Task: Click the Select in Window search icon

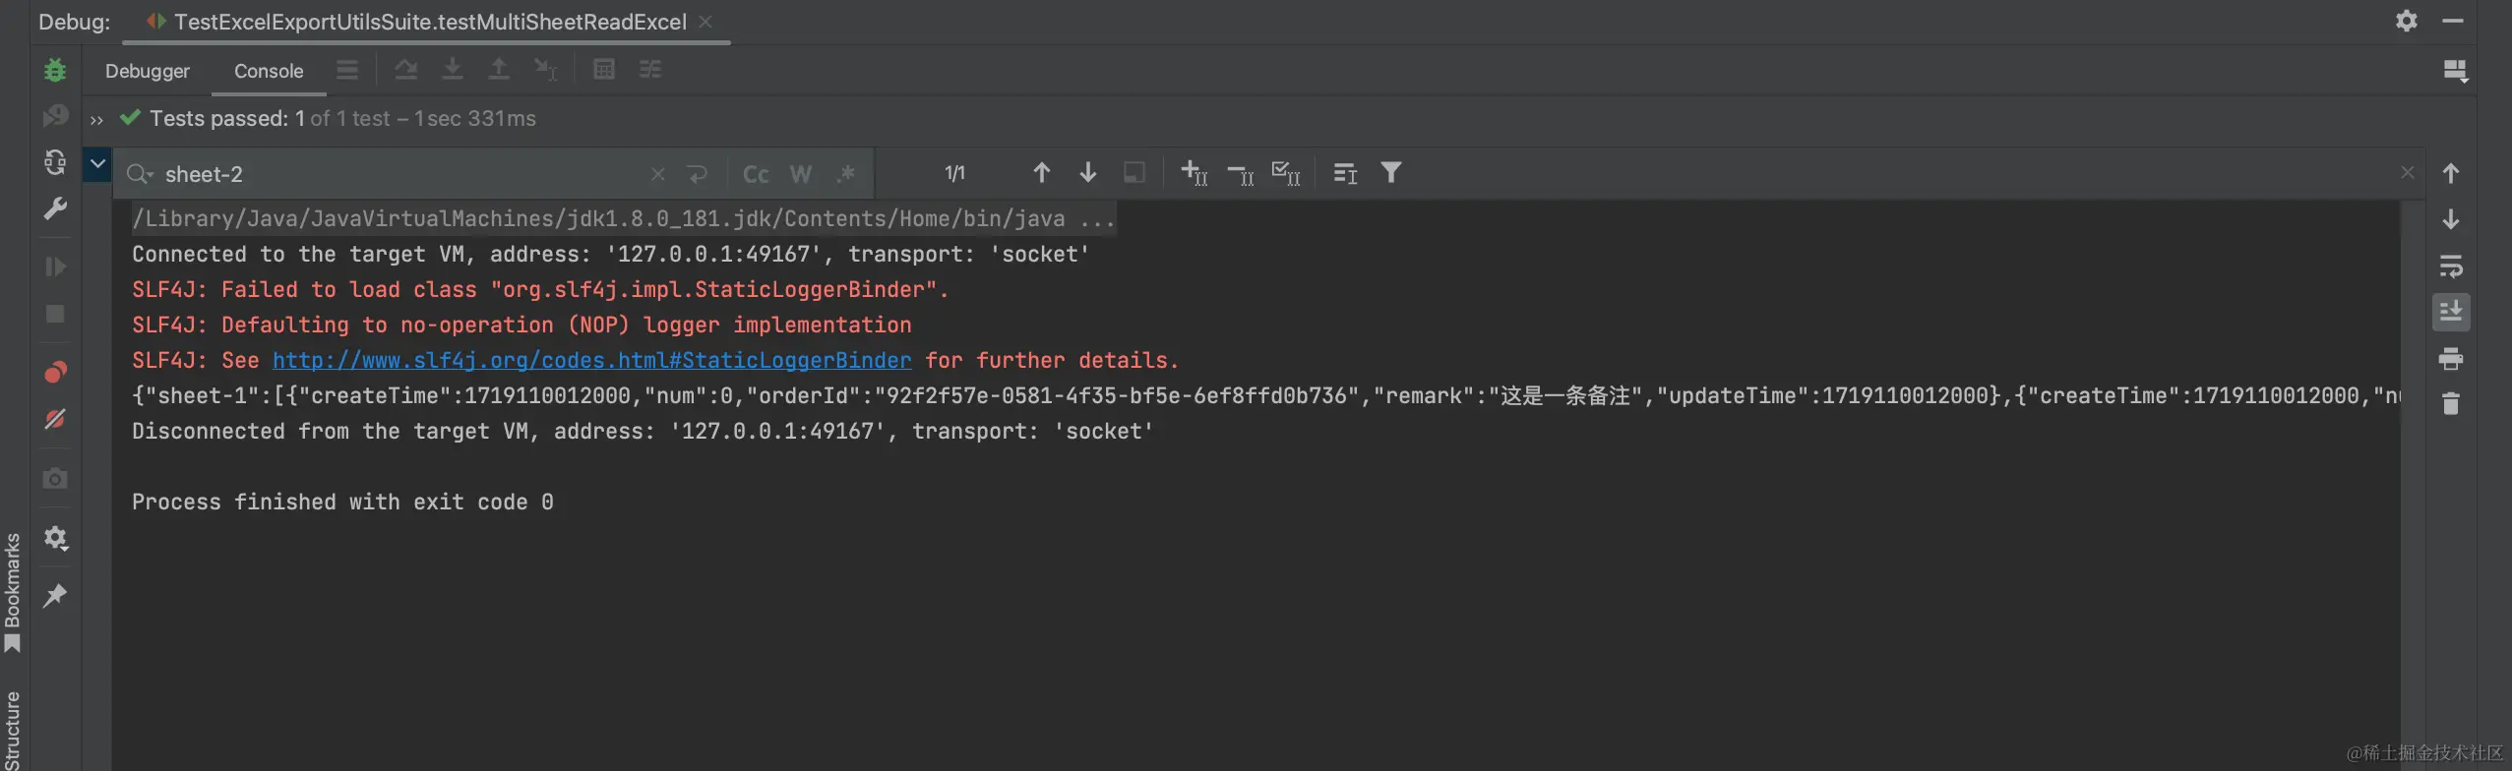Action: pos(1134,173)
